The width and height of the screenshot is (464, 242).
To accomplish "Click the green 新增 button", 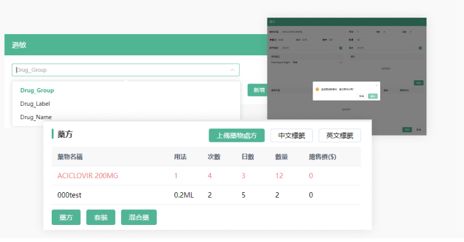I will pyautogui.click(x=257, y=90).
